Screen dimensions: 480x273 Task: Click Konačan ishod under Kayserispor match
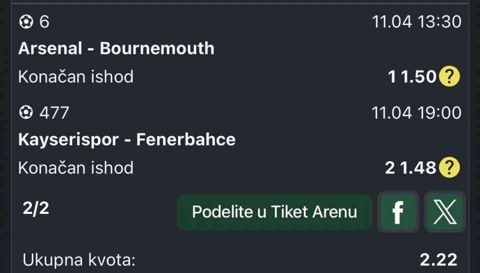tap(76, 167)
